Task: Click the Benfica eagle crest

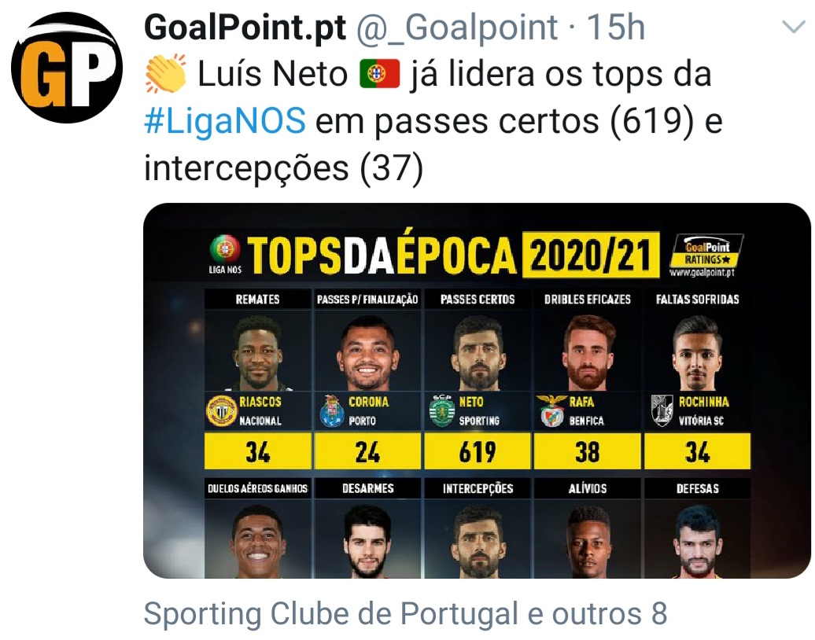Action: pyautogui.click(x=551, y=410)
